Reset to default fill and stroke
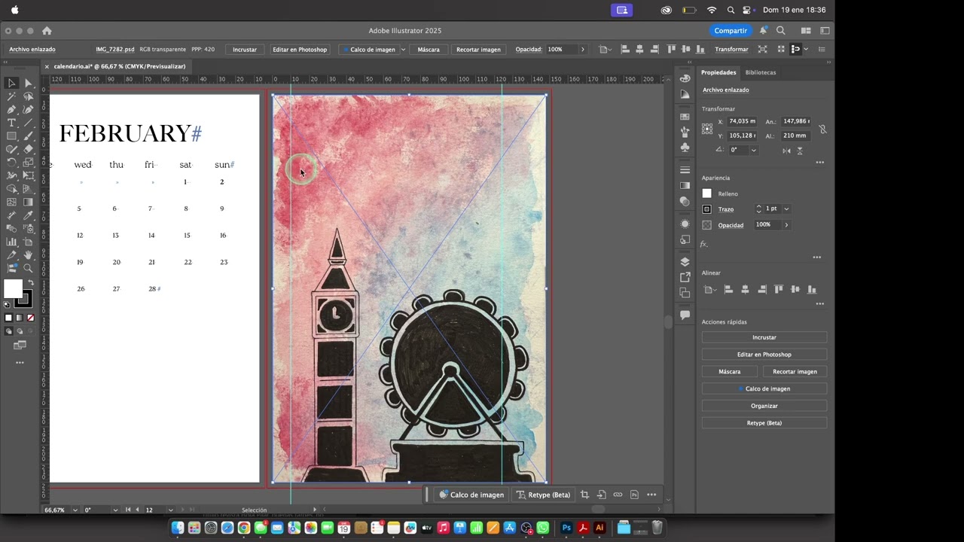Viewport: 964px width, 542px height. (x=7, y=304)
